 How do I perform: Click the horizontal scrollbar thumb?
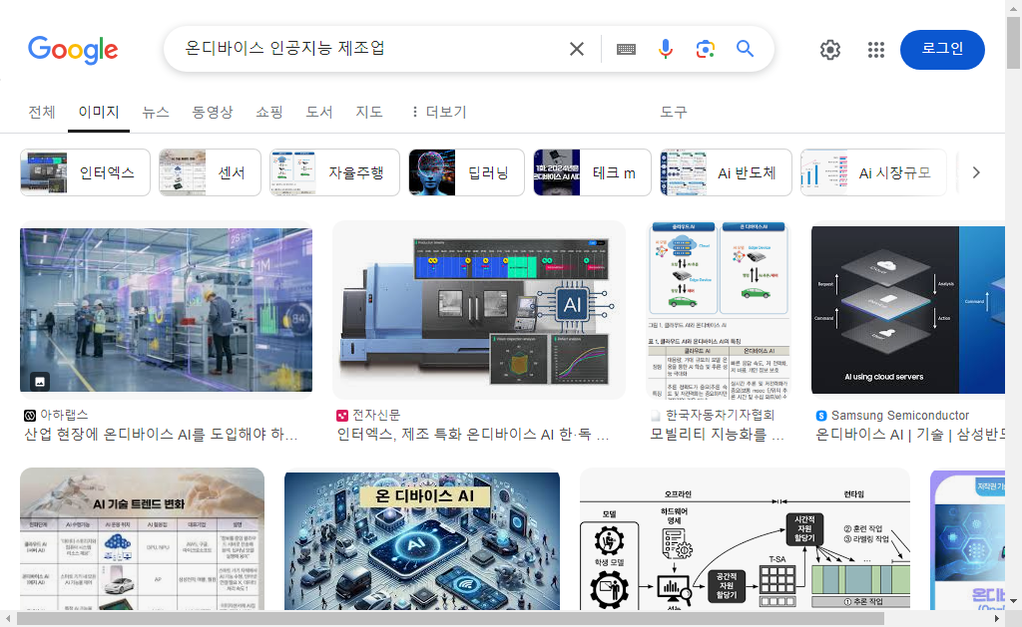point(450,618)
